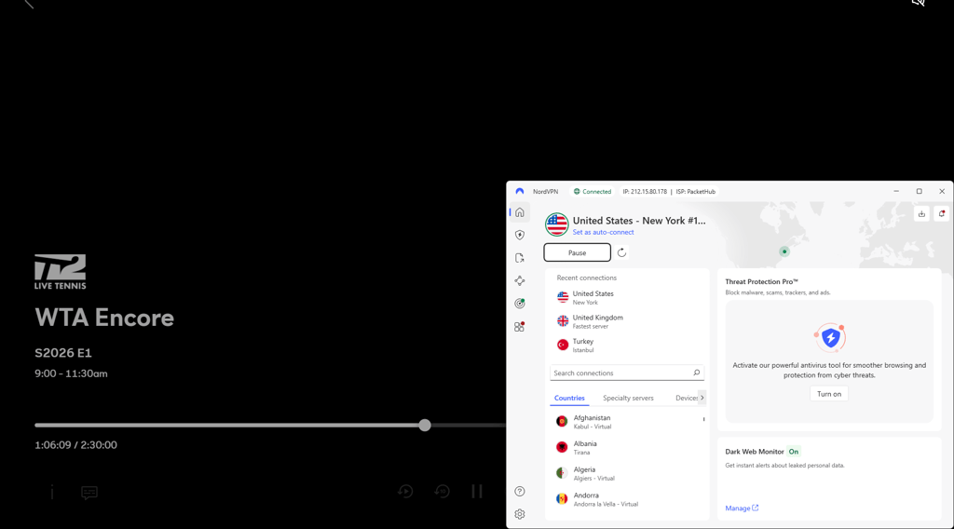Click the United States flag next to server name

pos(557,224)
